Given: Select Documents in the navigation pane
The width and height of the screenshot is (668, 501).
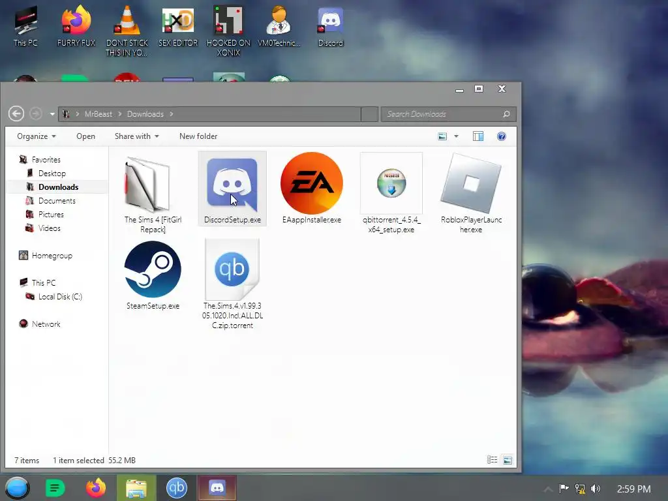Looking at the screenshot, I should (57, 201).
